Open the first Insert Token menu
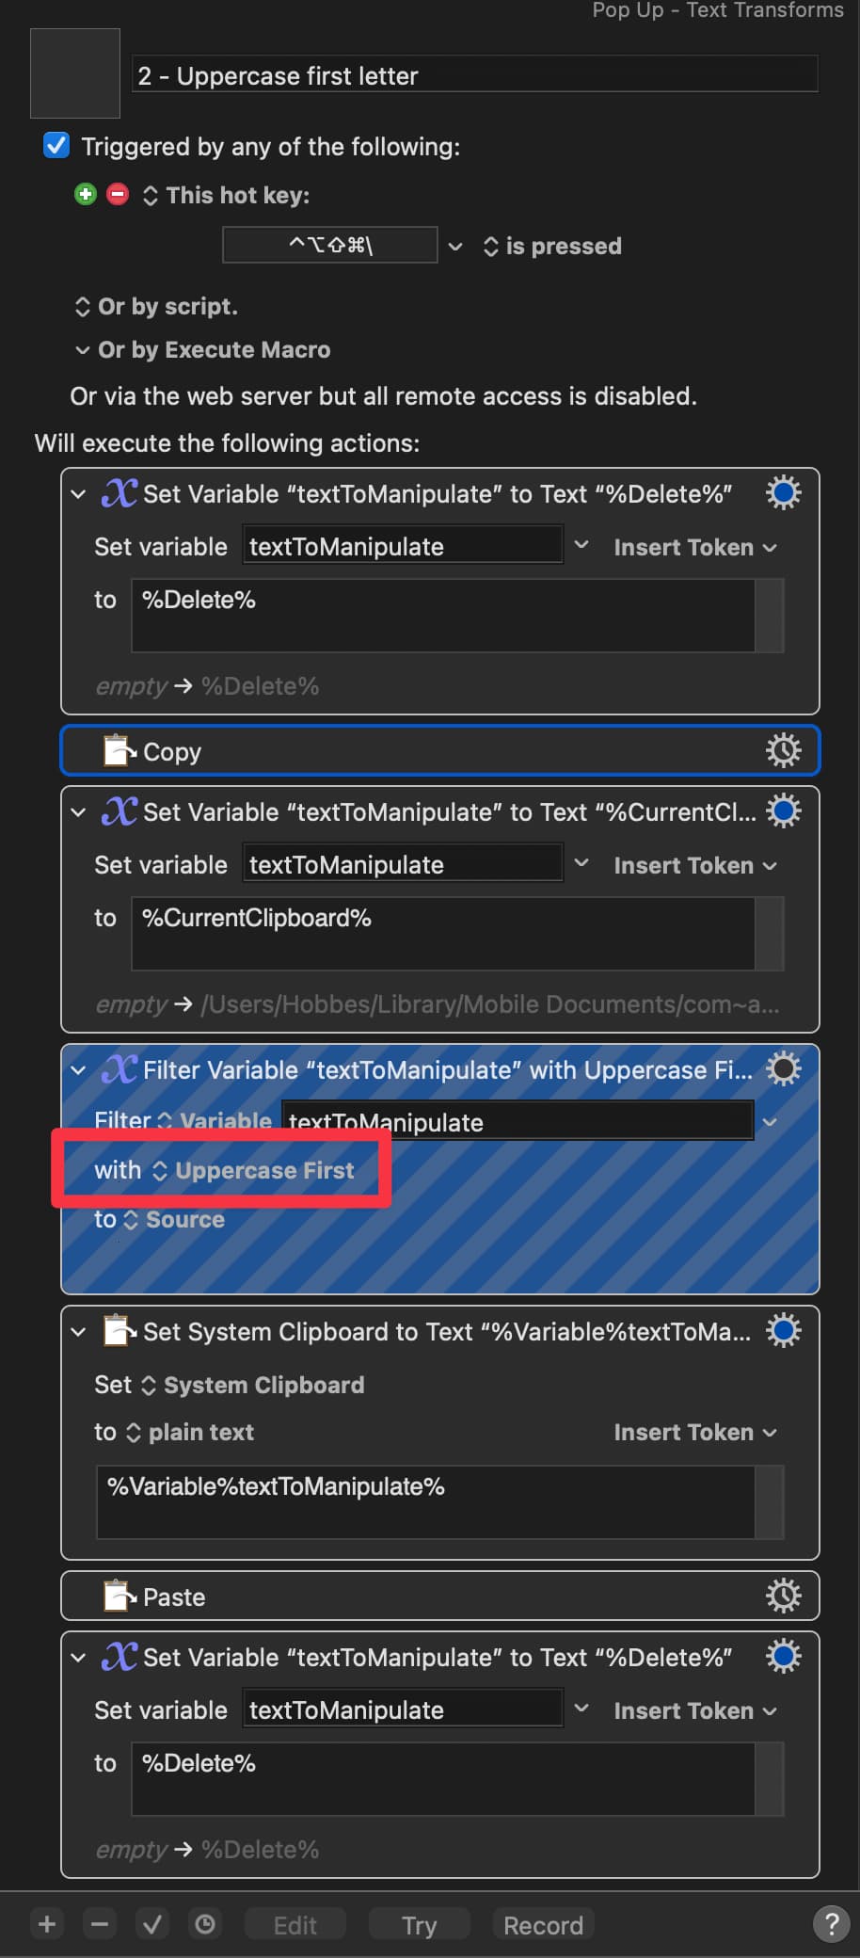Screen dimensions: 860x1958 [x=695, y=547]
